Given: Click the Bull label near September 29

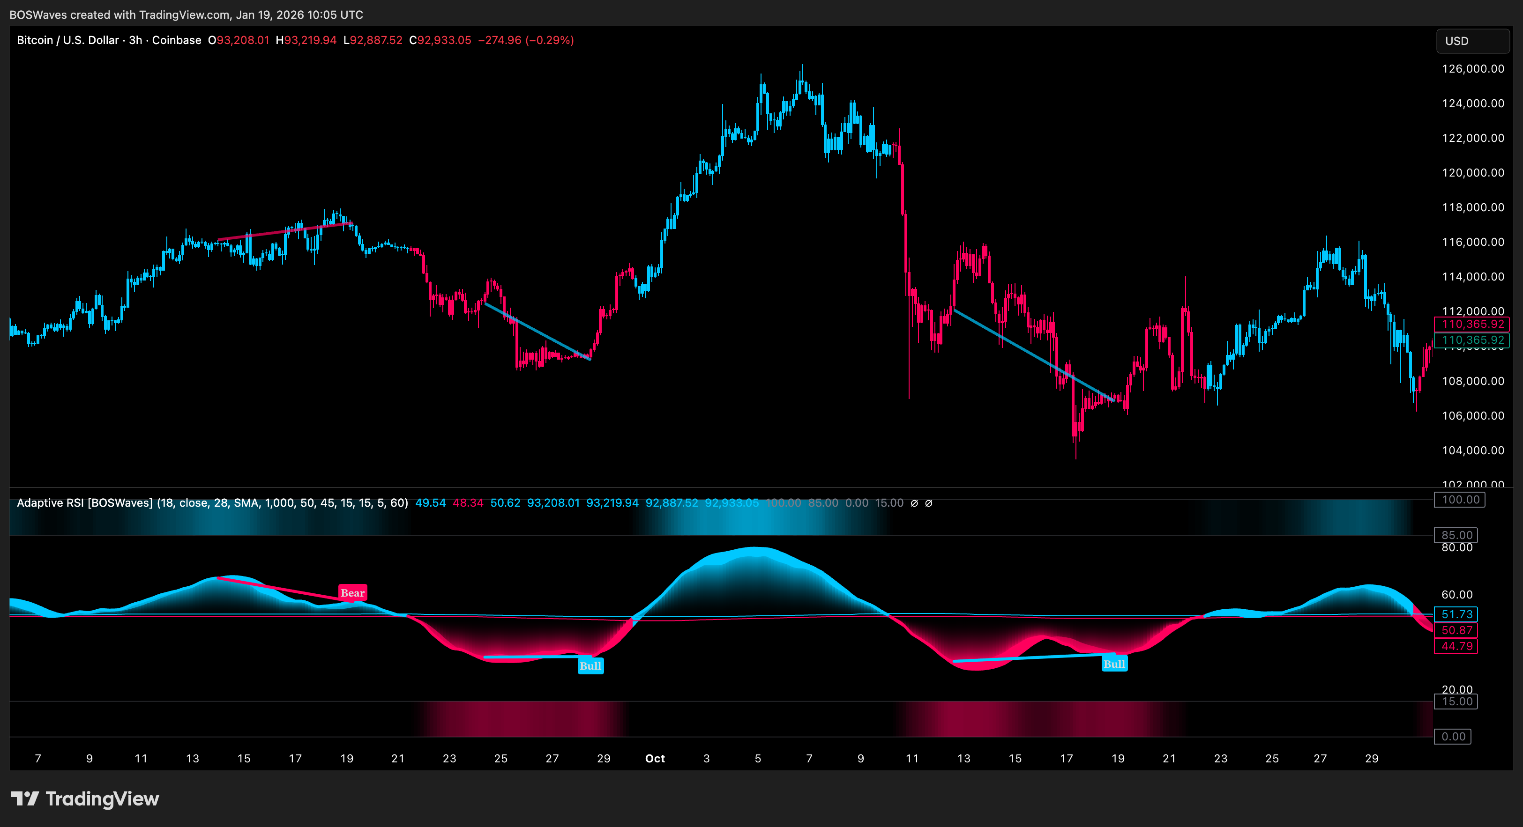Looking at the screenshot, I should (590, 666).
